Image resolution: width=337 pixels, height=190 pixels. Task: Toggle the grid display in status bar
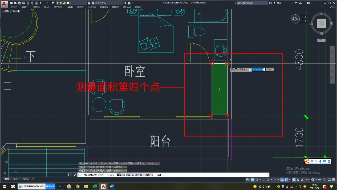pyautogui.click(x=252, y=179)
